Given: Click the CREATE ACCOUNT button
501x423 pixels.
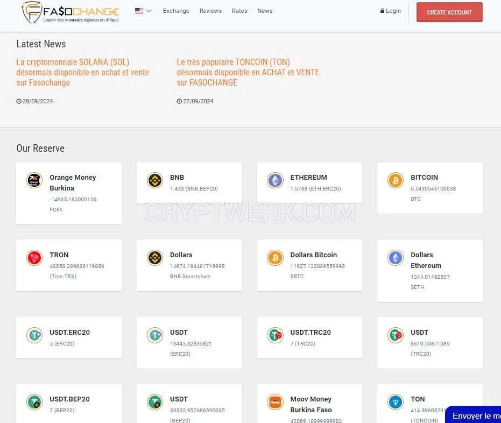Looking at the screenshot, I should [449, 12].
